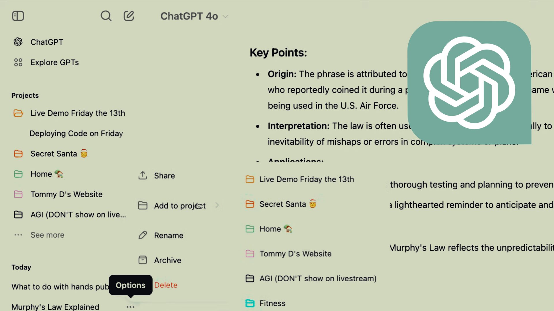Click the search magnifier icon

(106, 16)
